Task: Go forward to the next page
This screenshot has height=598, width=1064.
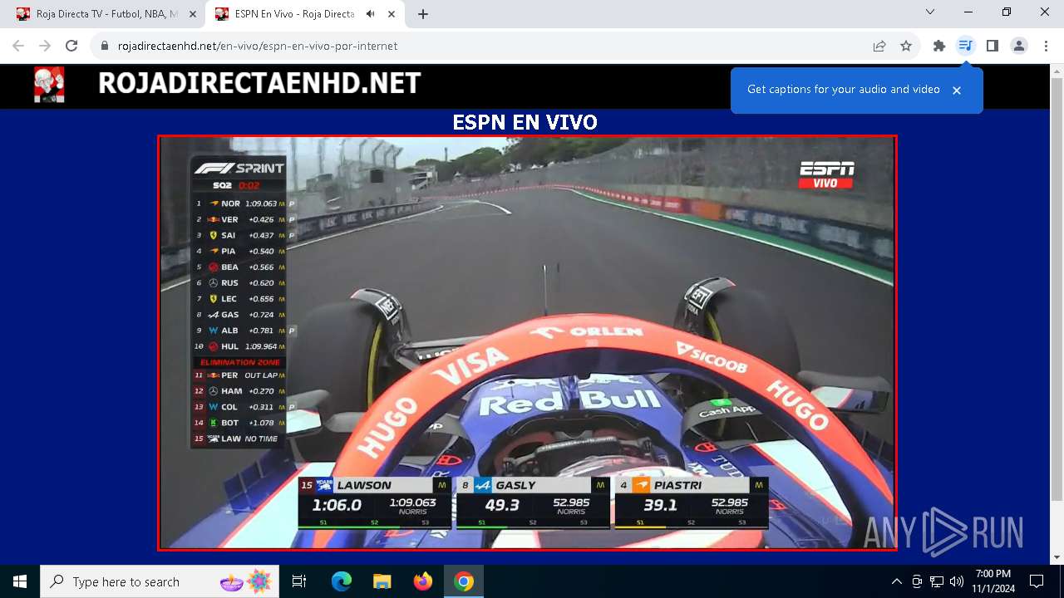Action: click(x=45, y=47)
